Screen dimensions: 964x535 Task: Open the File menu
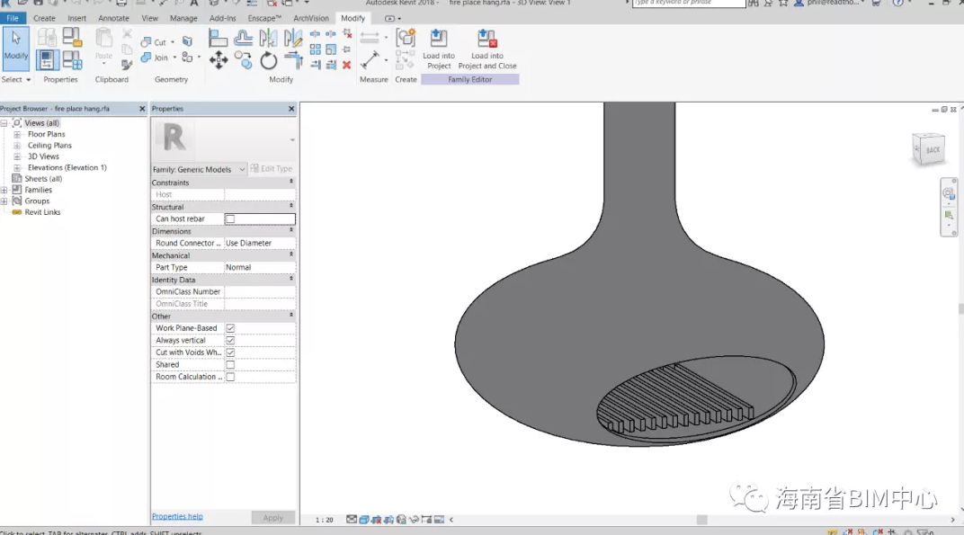point(13,18)
